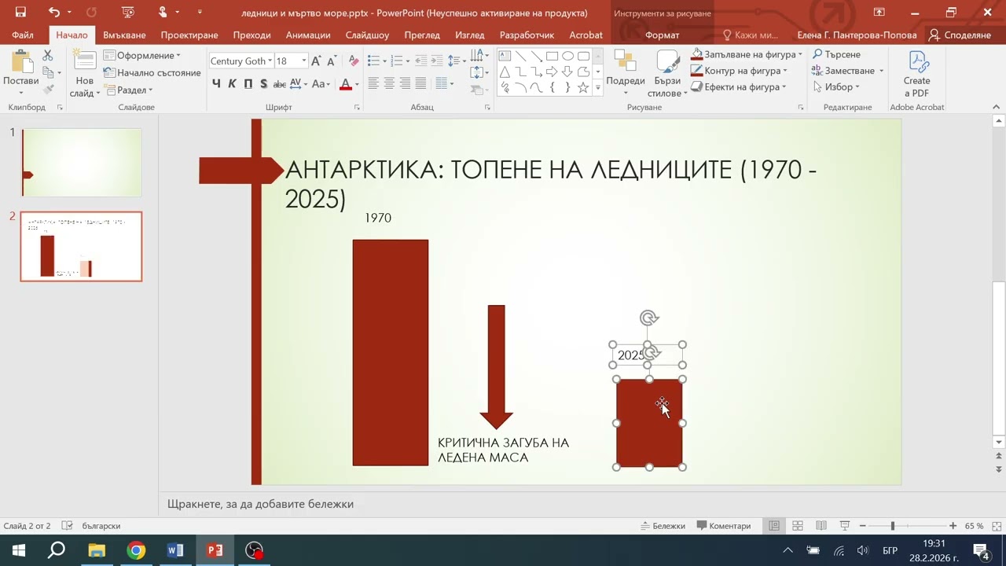Viewport: 1006px width, 566px height.
Task: Increase font size with larger A icon
Action: (x=316, y=61)
